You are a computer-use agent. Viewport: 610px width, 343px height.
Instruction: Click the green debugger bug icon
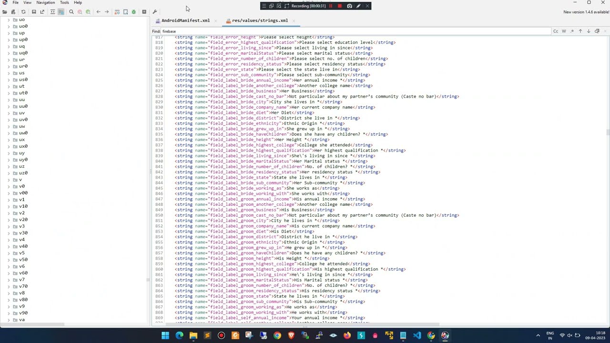tap(133, 12)
